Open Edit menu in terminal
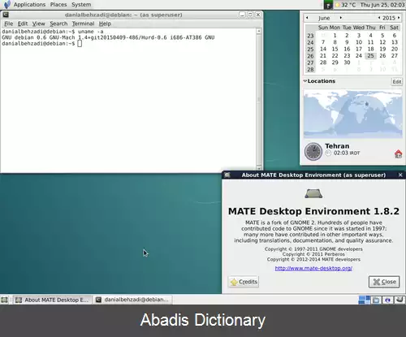 click(x=23, y=24)
